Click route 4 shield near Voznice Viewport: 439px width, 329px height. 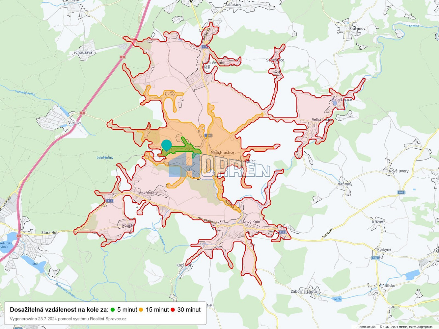pyautogui.click(x=82, y=113)
